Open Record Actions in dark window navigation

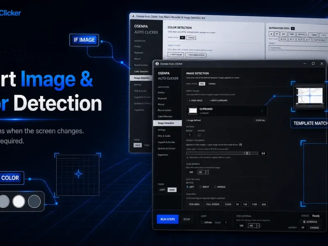(165, 110)
